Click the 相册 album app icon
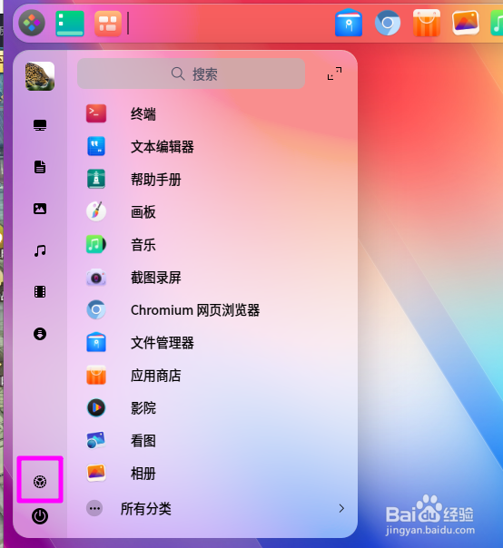The image size is (503, 548). point(96,473)
